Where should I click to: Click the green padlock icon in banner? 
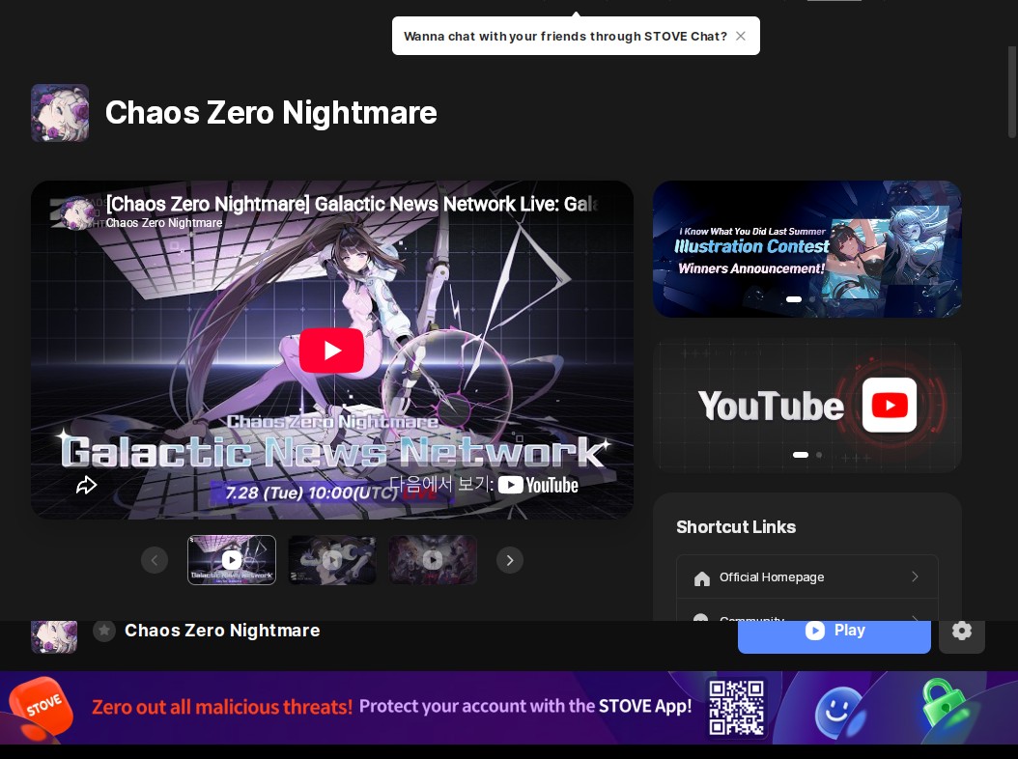point(946,705)
